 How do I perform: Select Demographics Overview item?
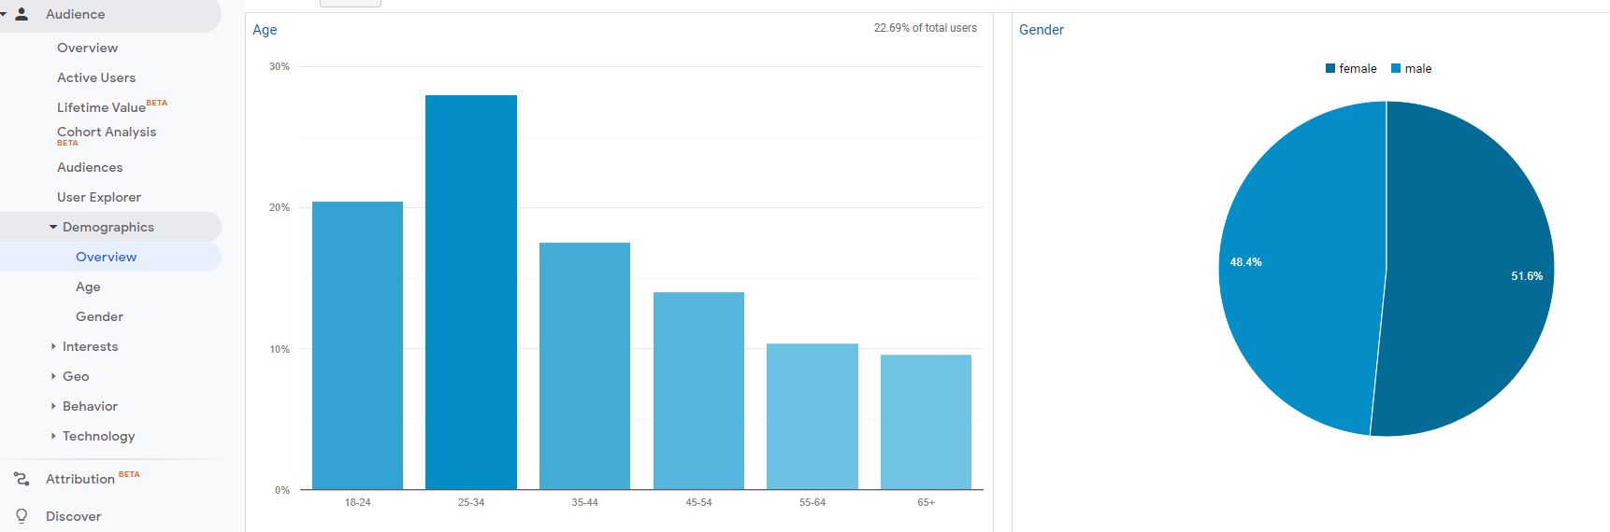(106, 257)
